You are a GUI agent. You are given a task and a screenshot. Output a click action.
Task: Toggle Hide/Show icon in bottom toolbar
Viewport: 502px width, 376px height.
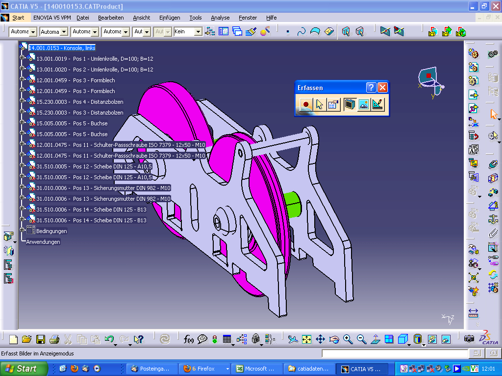432,339
